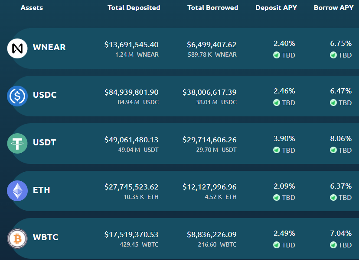Select the ETH total borrowed amount $12,127,996.96
Screen dimensions: 359x260
pyautogui.click(x=209, y=187)
